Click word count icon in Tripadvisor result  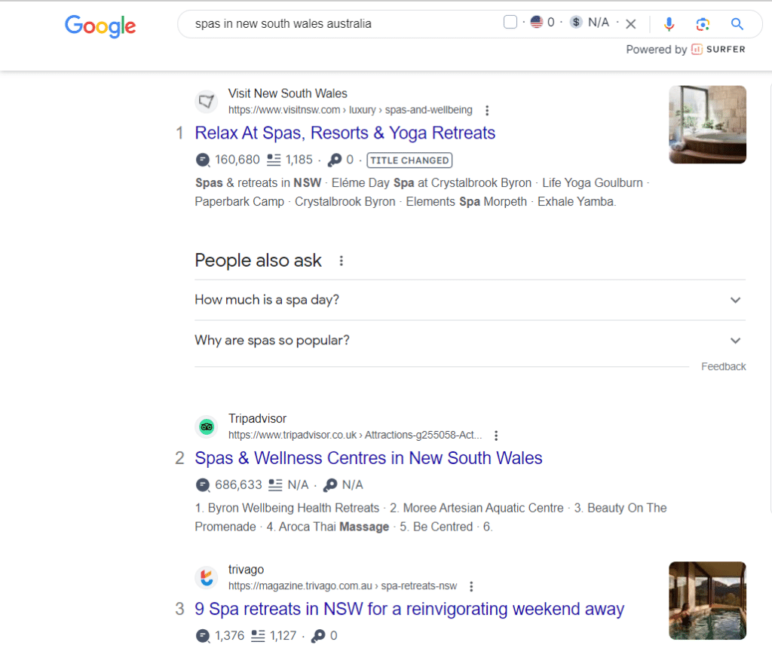tap(275, 485)
